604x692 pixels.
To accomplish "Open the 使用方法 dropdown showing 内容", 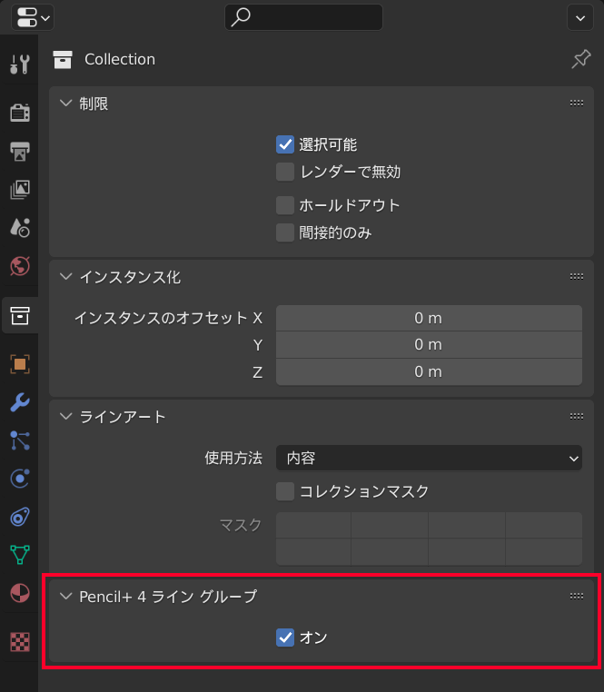I will pos(429,458).
